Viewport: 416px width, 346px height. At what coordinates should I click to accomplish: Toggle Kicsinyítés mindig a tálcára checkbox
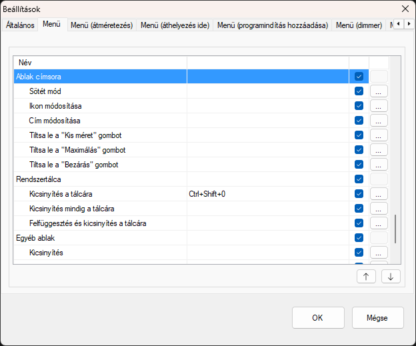click(x=359, y=209)
